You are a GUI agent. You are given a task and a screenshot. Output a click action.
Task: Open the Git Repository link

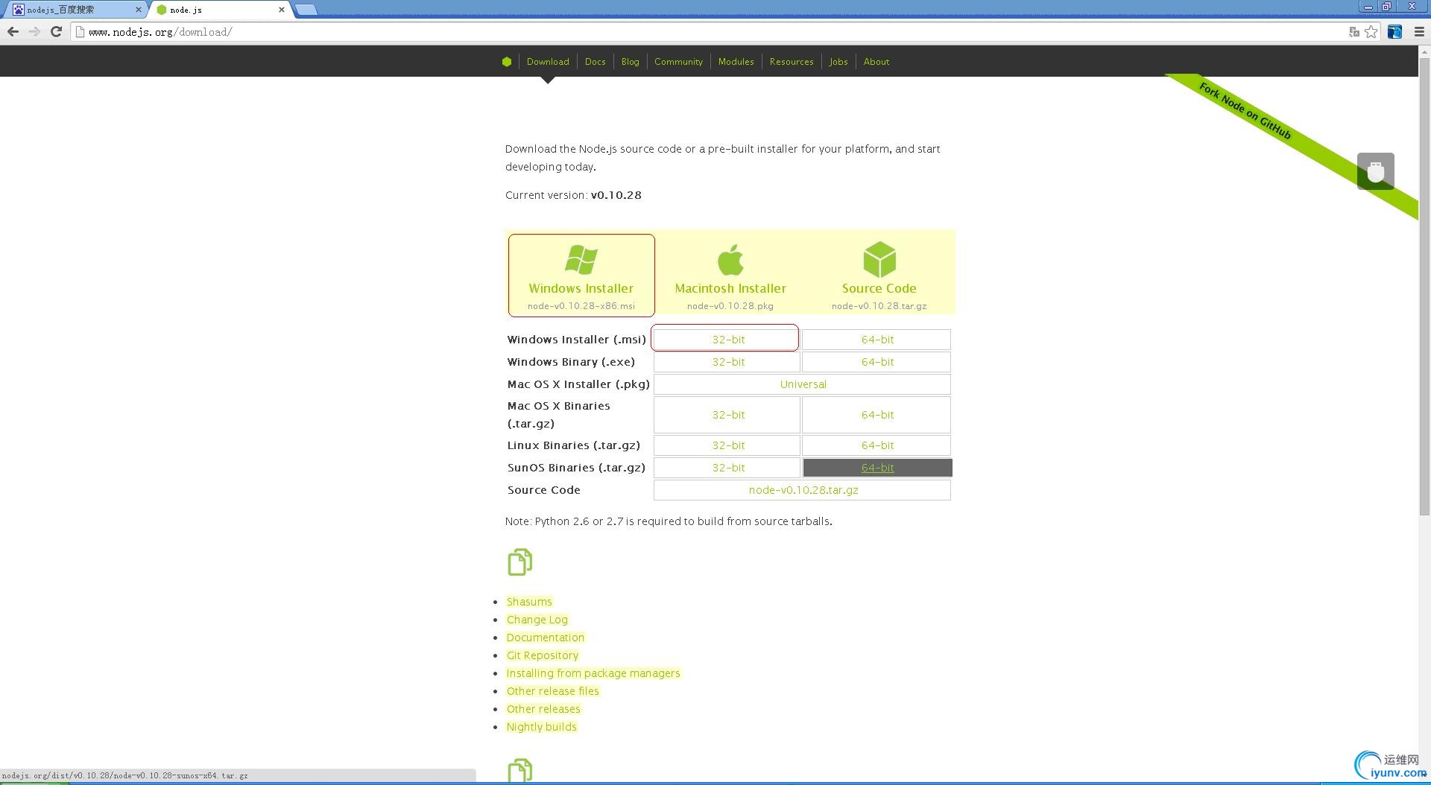tap(542, 655)
